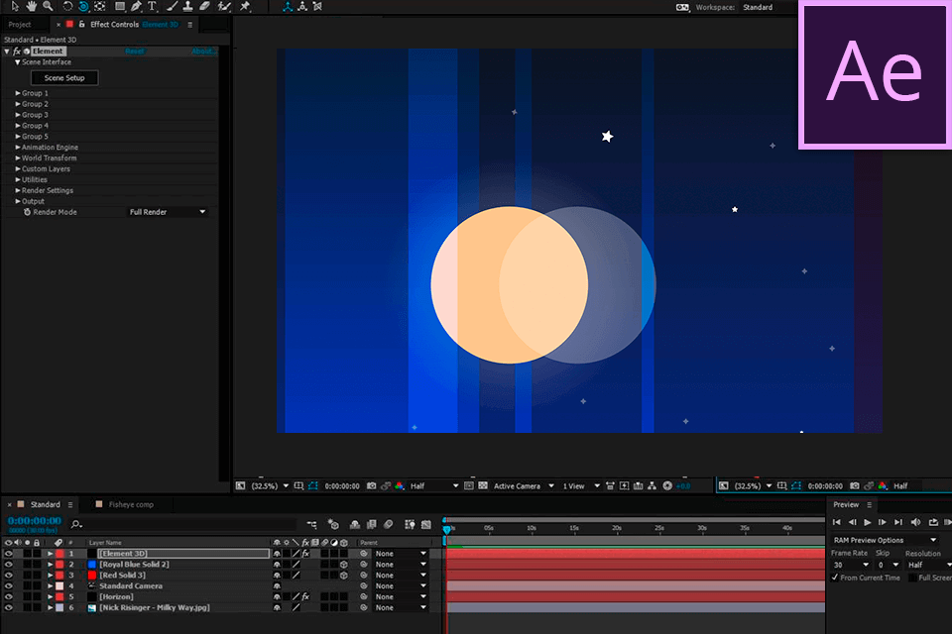Click the Scene Setup button
The width and height of the screenshot is (952, 634).
point(64,77)
